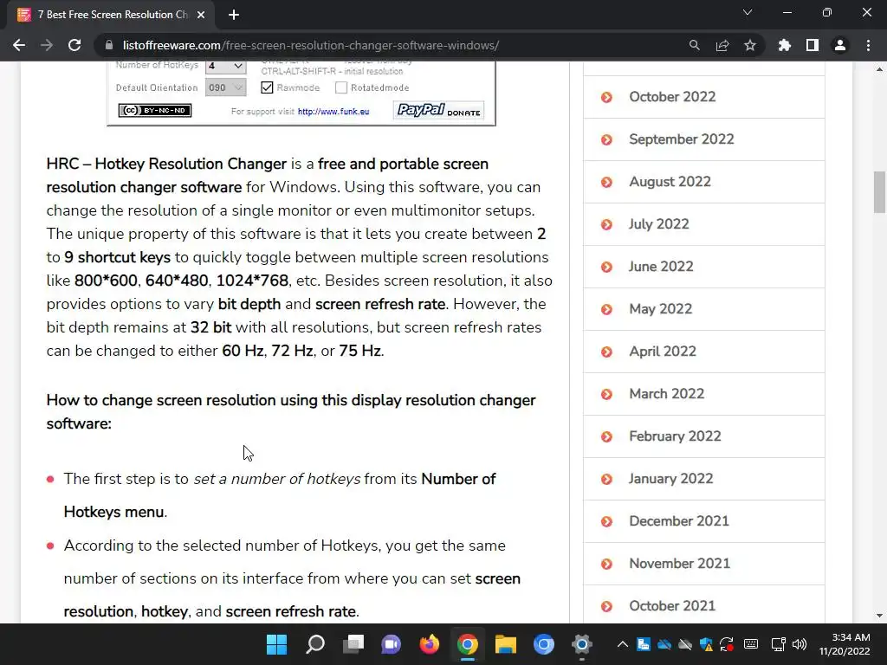Open the Windows Start menu

(x=276, y=644)
